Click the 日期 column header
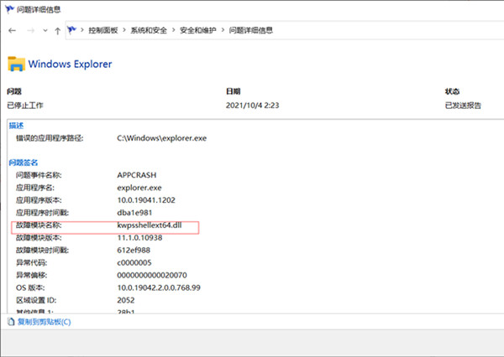This screenshot has width=504, height=357. pos(233,91)
